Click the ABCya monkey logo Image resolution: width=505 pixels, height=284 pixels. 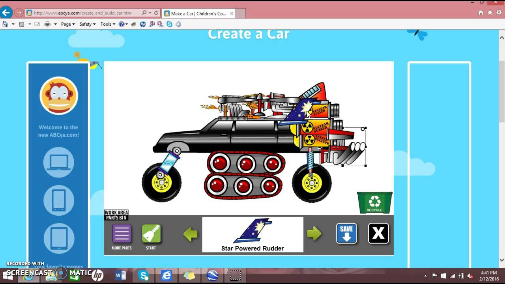[x=59, y=96]
